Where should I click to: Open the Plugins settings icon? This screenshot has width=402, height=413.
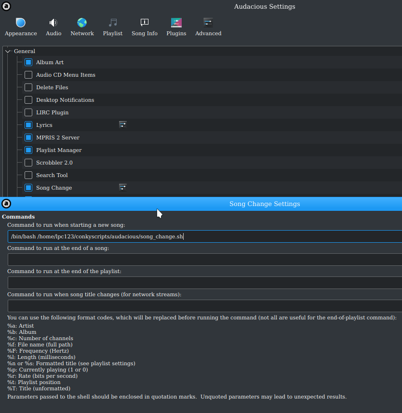[x=176, y=23]
